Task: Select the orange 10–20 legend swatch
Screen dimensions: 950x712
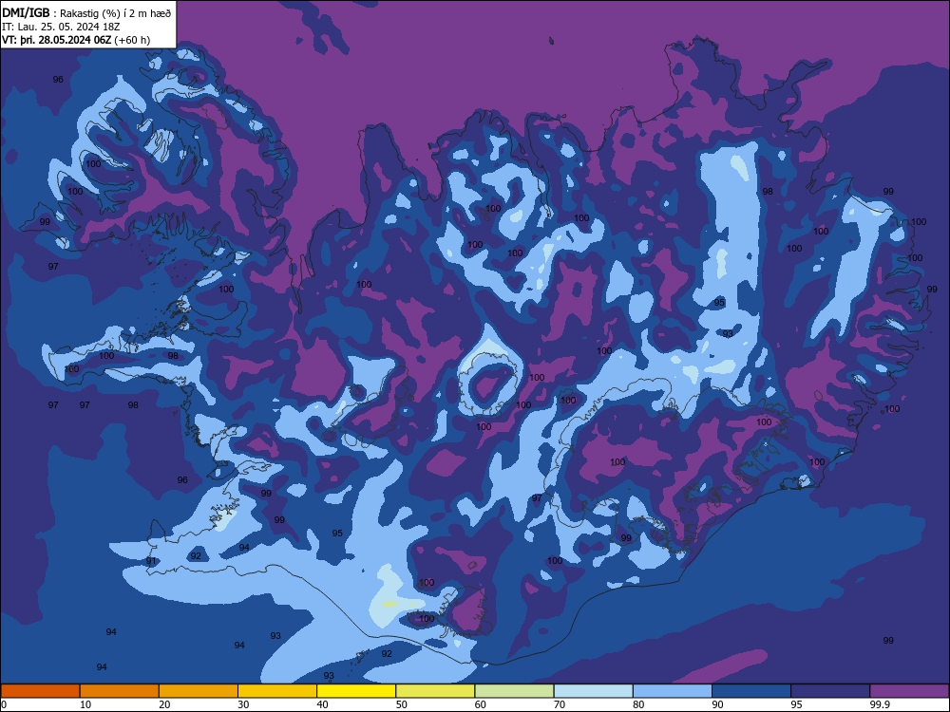Action: 120,691
